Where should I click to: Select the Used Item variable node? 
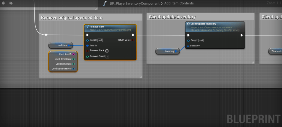pyautogui.click(x=60, y=45)
